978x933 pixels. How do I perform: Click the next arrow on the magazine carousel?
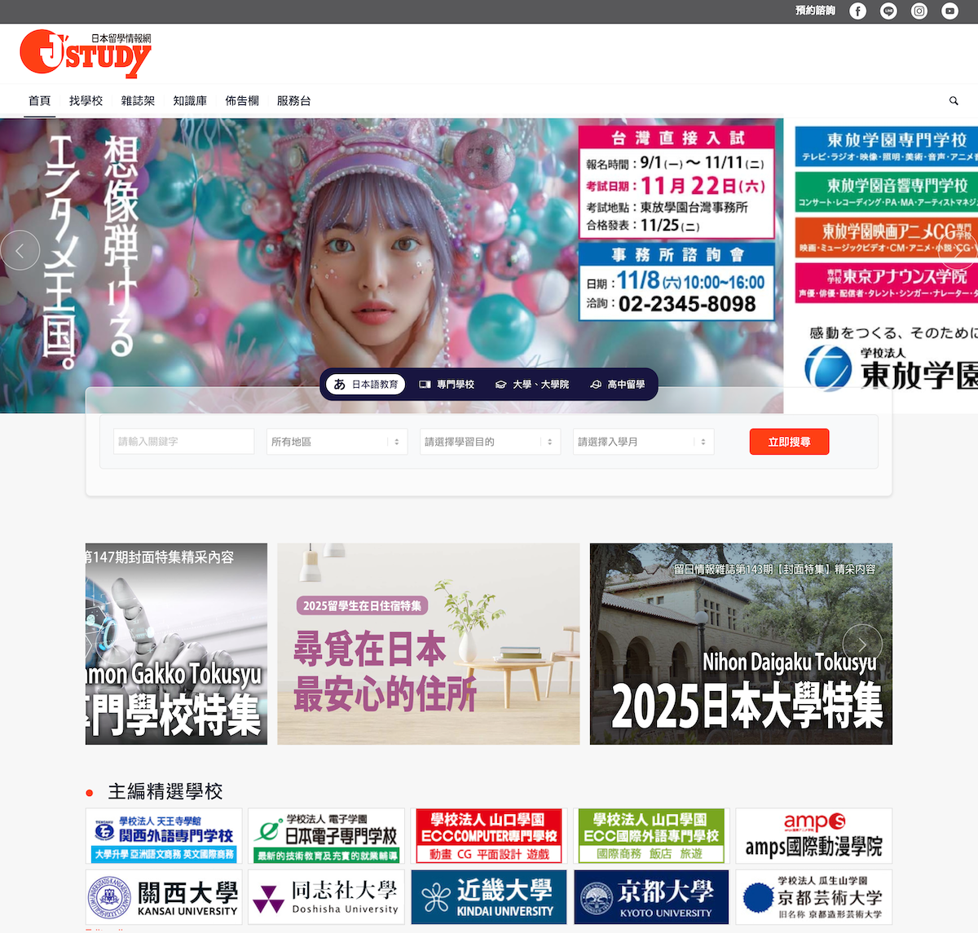click(x=862, y=643)
